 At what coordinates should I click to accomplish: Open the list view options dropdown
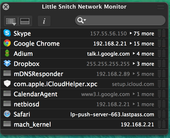(11, 21)
